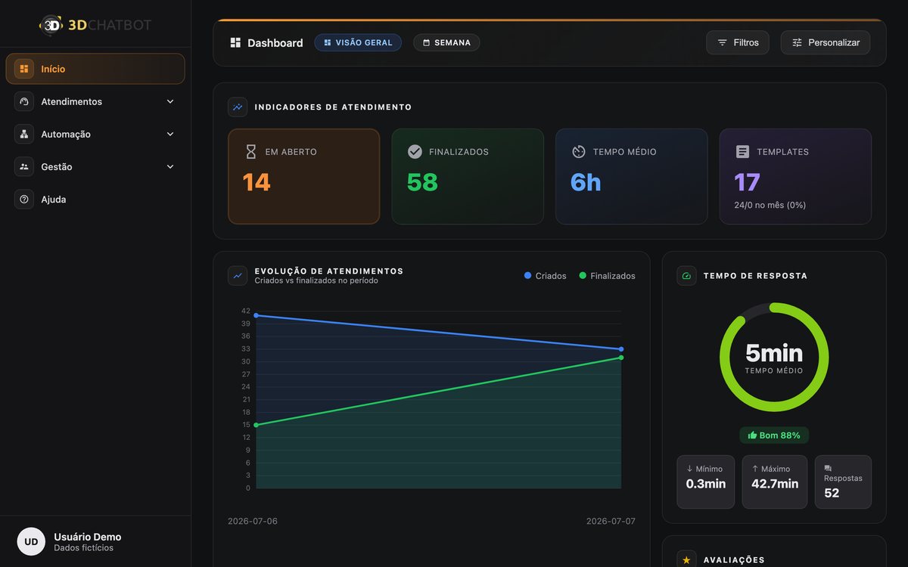
Task: Click the Respostas chat bubble icon
Action: pos(828,469)
